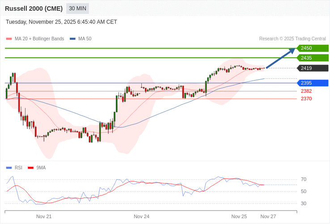Screen dimensions: 330x224
Task: Toggle the MA 50 legend entry
Action: (x=80, y=39)
